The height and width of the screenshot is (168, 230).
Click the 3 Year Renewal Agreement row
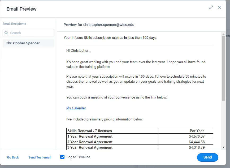point(140,147)
